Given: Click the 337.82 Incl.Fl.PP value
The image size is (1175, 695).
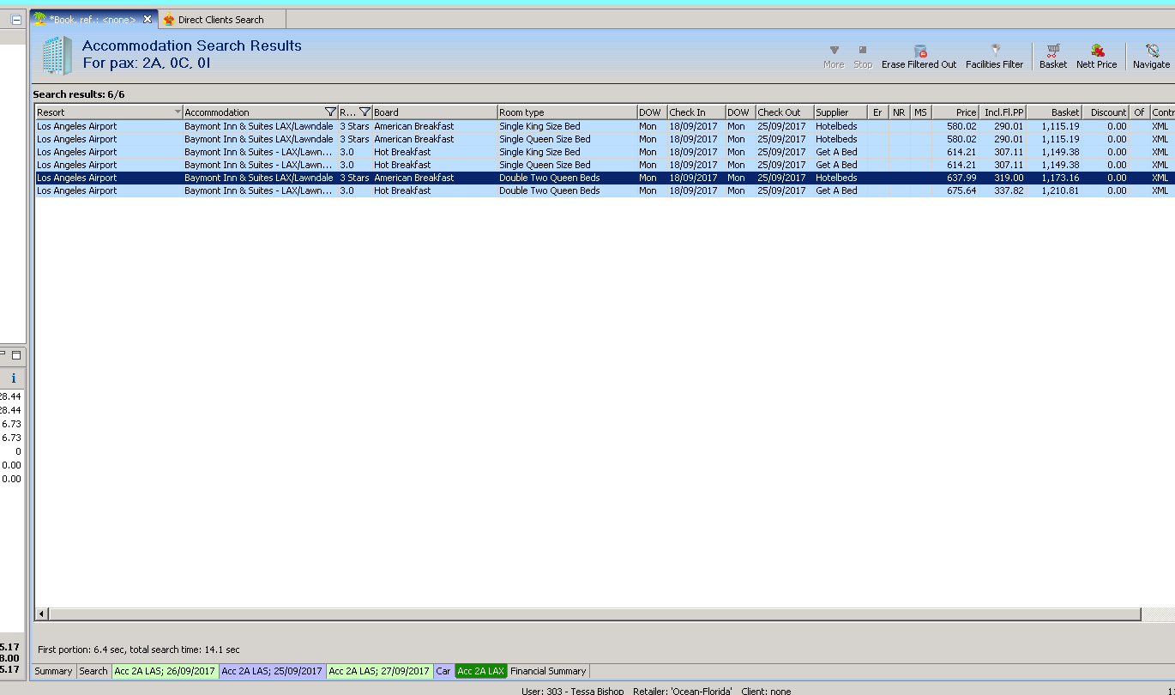Looking at the screenshot, I should point(1009,190).
